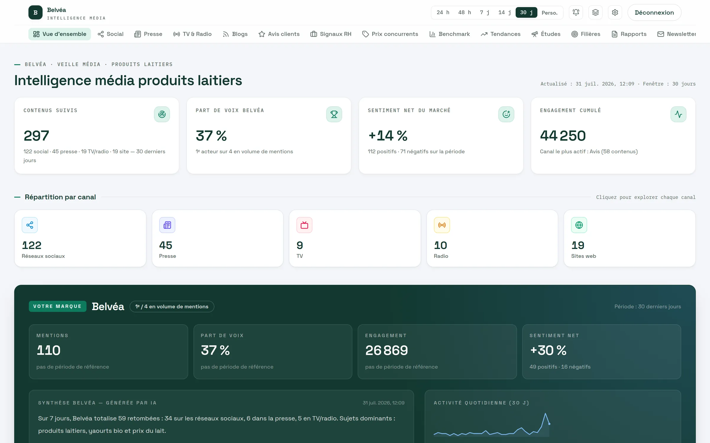Click the newspaper icon on Presse card

coord(167,225)
